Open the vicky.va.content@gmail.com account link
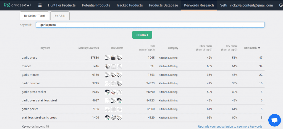The height and width of the screenshot is (129, 283). [251, 6]
